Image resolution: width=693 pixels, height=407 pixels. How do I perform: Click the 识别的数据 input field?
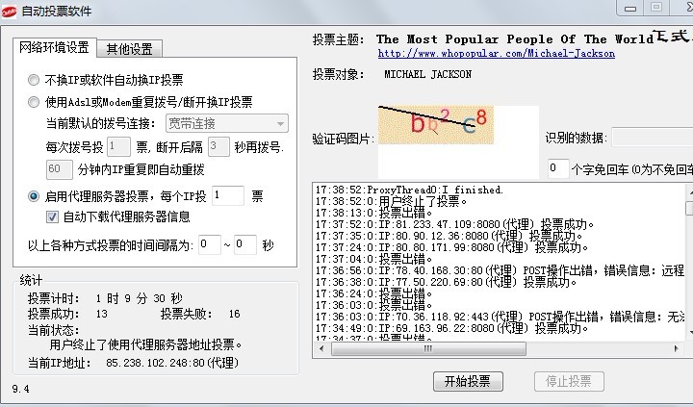653,138
